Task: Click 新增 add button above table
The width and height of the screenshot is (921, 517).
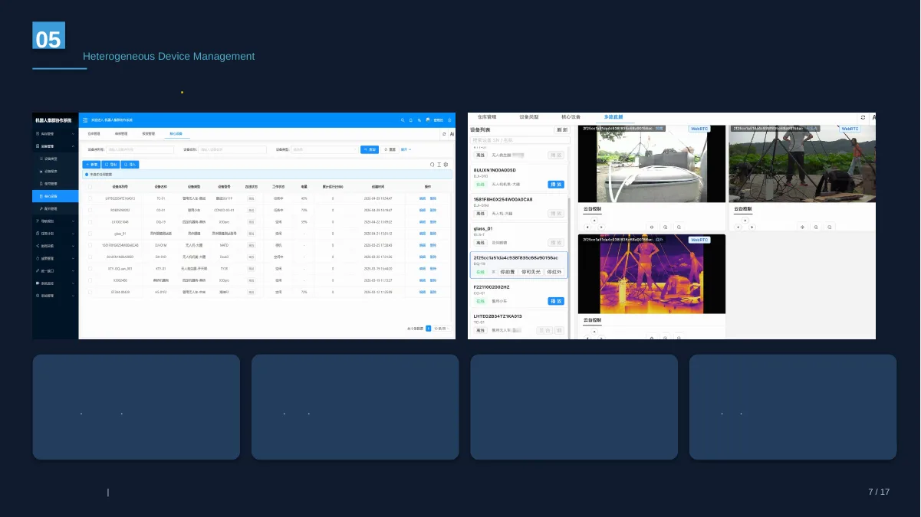Action: point(91,165)
